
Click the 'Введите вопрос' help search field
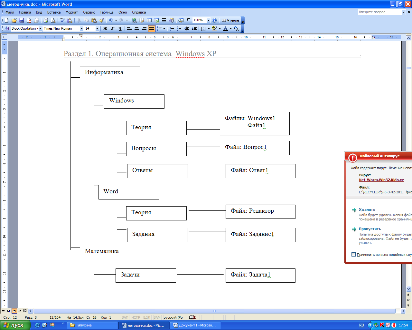380,12
